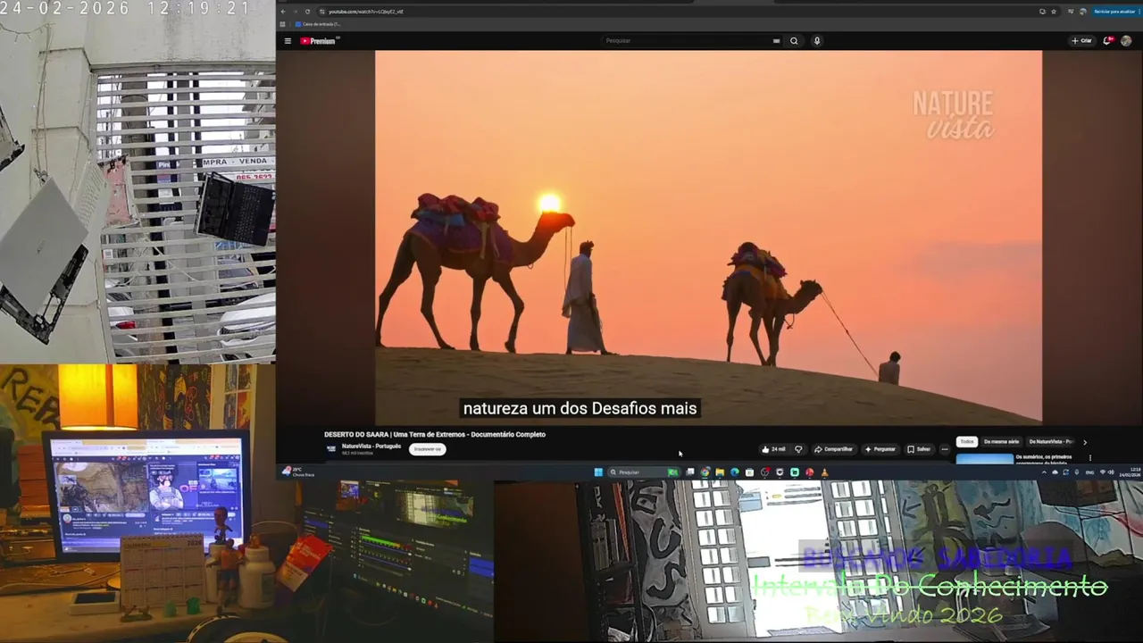Show hidden system tray icons

pyautogui.click(x=1044, y=472)
